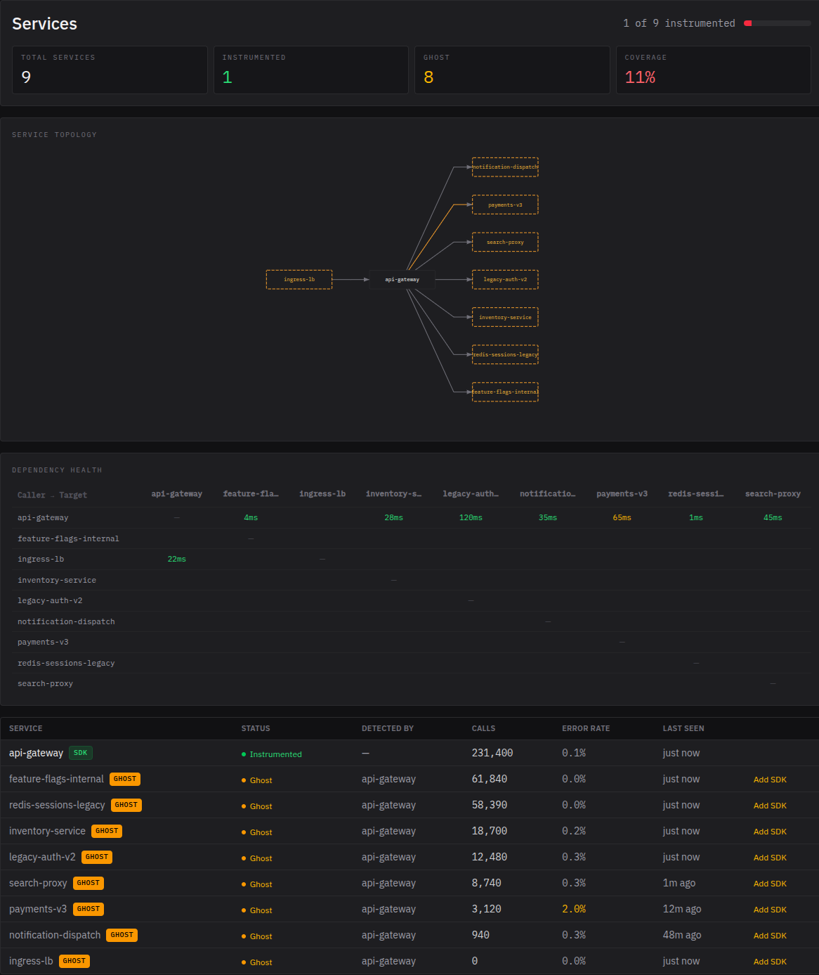Screen dimensions: 819x975
Task: Add SDK for payments-v3 service
Action: 770,910
